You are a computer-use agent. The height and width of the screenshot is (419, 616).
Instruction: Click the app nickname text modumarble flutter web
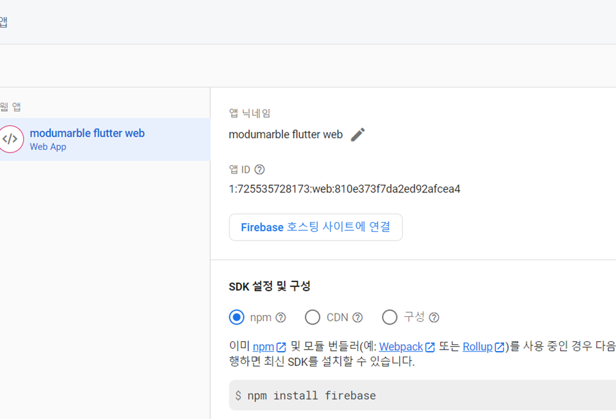tap(286, 135)
